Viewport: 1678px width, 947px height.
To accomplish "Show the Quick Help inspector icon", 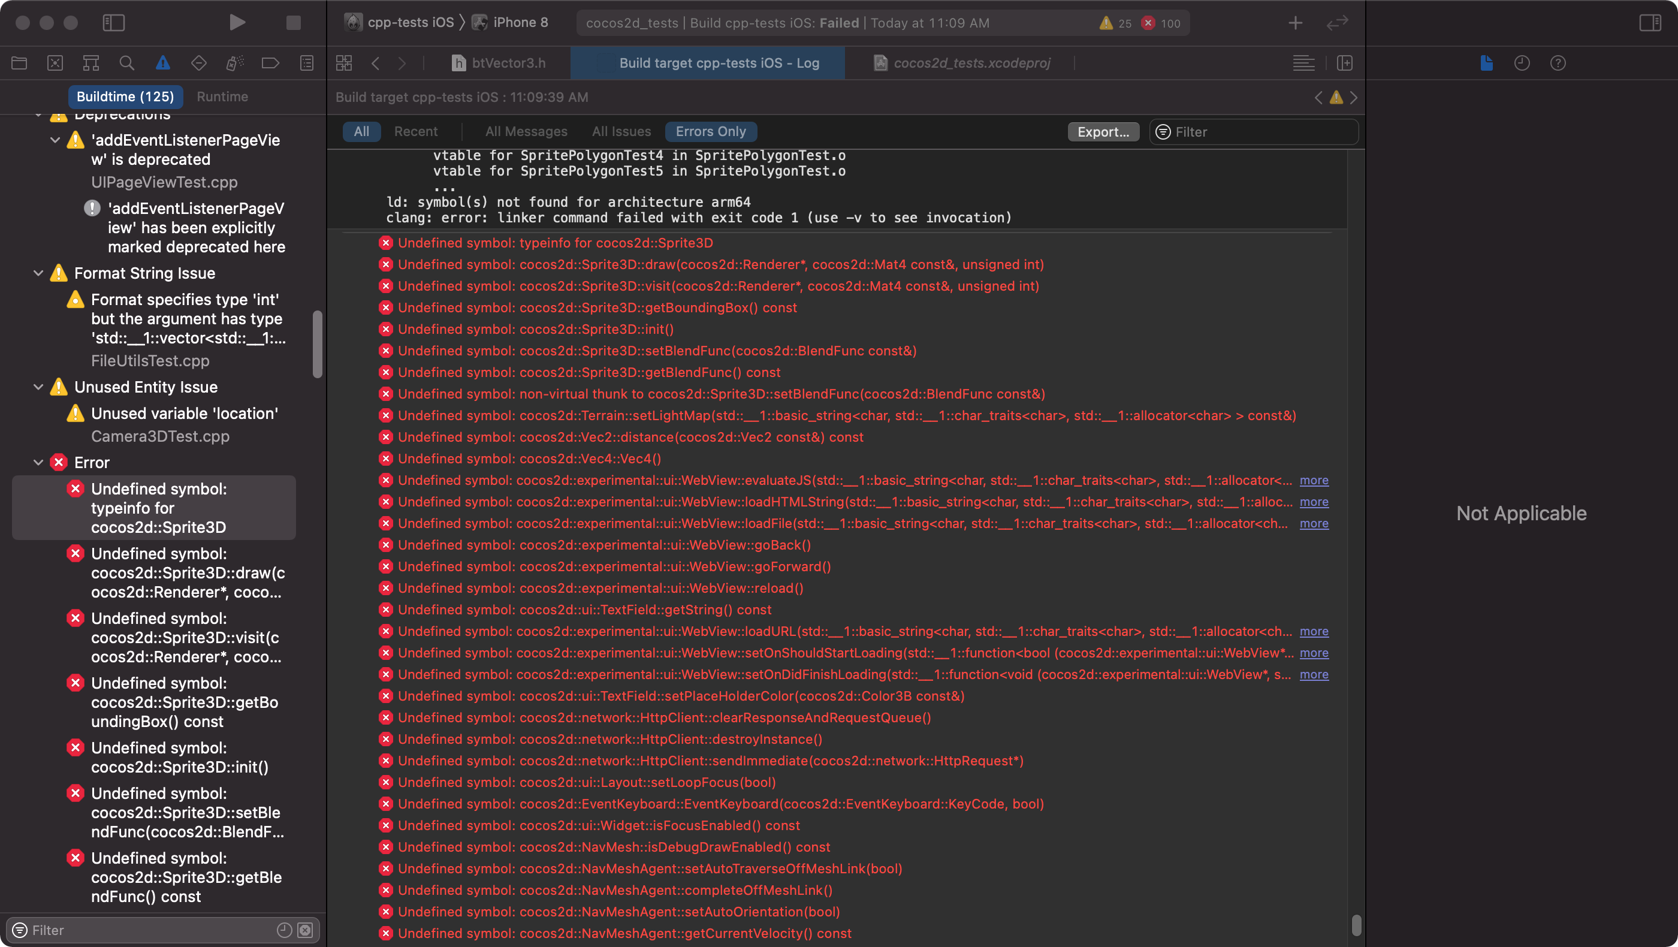I will [x=1558, y=63].
